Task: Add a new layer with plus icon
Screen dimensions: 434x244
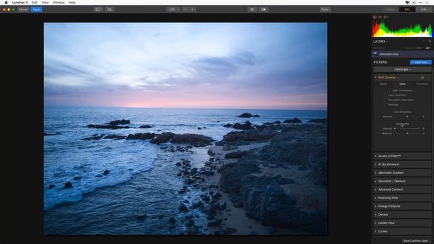Action: tap(429, 41)
